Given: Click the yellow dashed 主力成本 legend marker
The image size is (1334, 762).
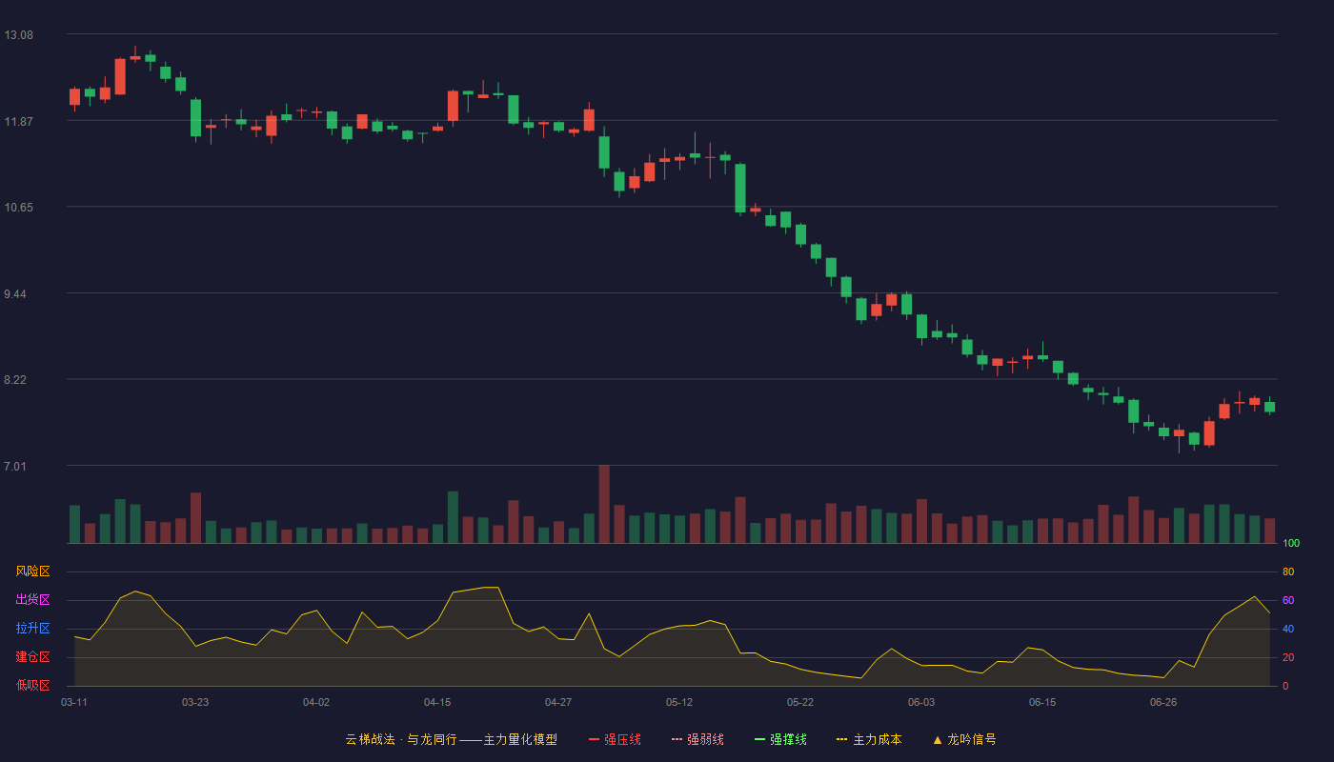Looking at the screenshot, I should (841, 739).
